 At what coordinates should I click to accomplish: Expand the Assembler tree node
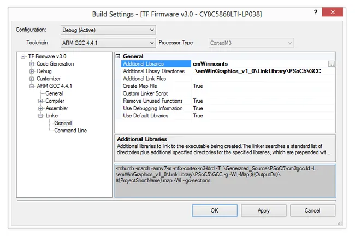tap(40, 109)
